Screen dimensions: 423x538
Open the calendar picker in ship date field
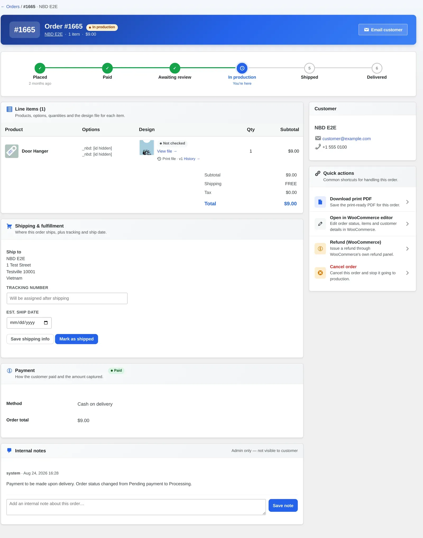[x=46, y=323]
